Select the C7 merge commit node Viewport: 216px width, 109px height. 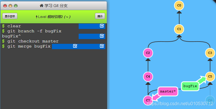(148, 100)
